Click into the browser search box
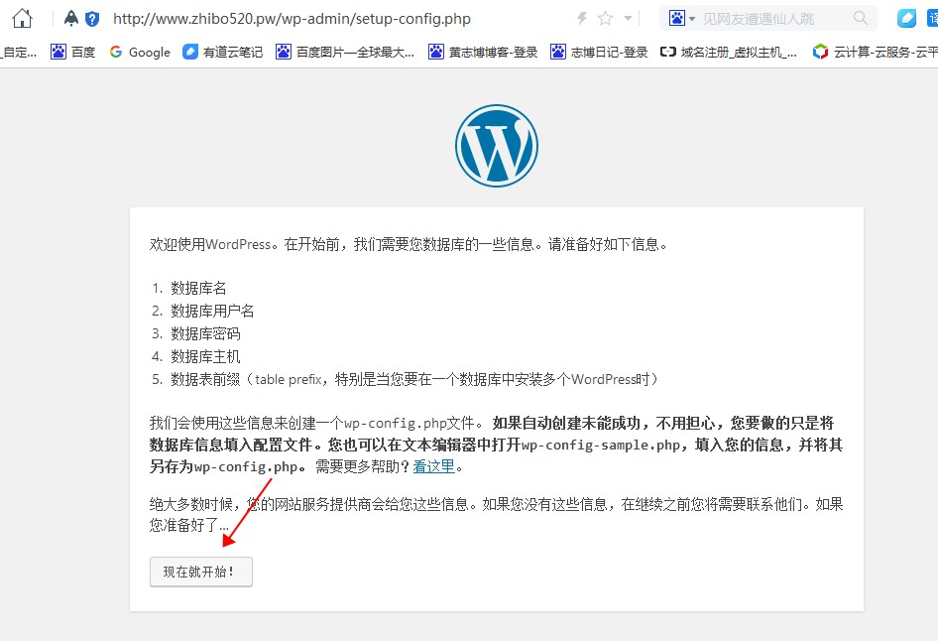Viewport: 938px width, 641px height. click(773, 18)
